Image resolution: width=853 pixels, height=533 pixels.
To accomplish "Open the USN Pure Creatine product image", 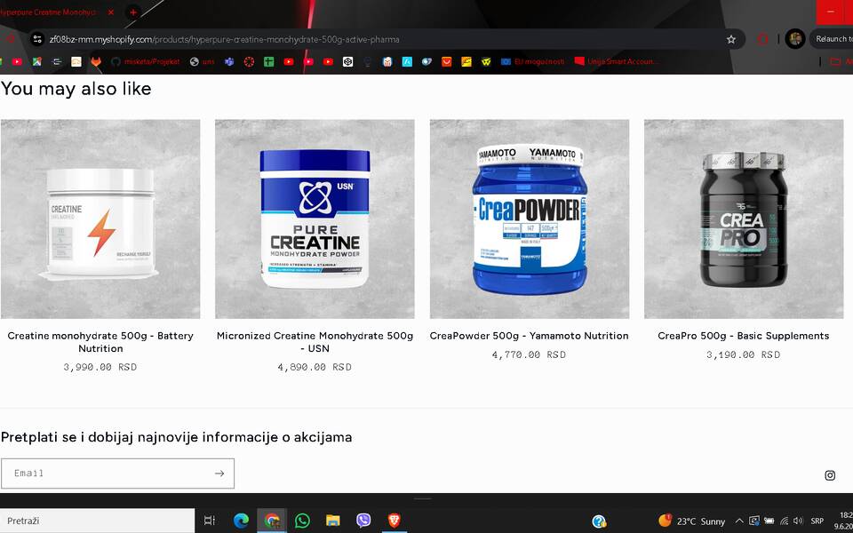I will pyautogui.click(x=315, y=219).
